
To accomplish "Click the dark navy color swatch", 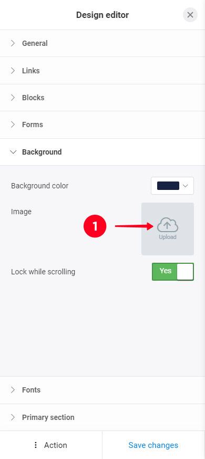I will 168,186.
